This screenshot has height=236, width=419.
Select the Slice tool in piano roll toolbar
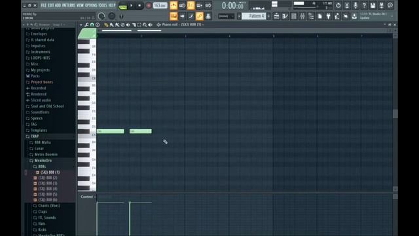[134, 25]
